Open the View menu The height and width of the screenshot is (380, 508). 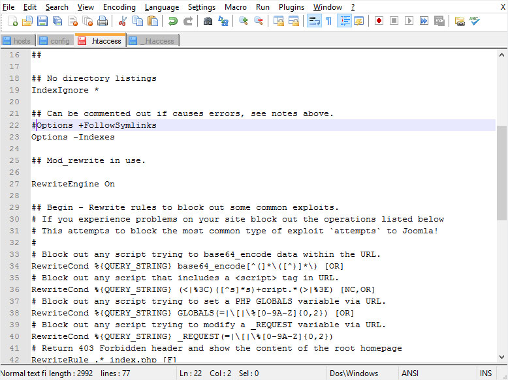coord(86,7)
